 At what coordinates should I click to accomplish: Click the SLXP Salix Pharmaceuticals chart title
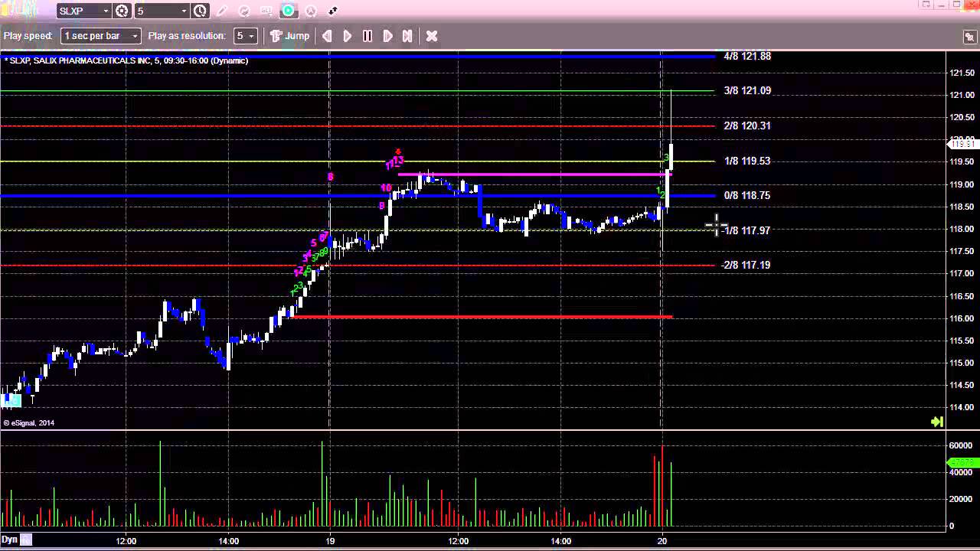coord(126,60)
